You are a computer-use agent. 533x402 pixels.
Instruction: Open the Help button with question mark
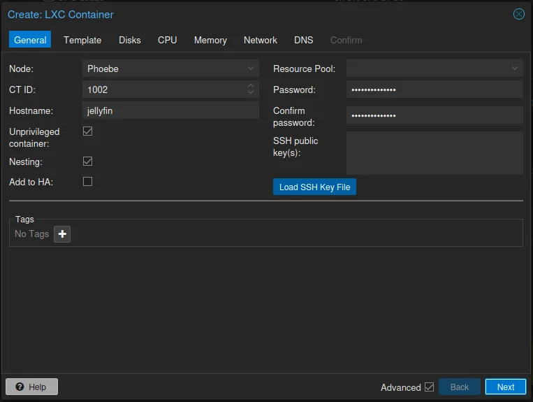click(x=31, y=387)
